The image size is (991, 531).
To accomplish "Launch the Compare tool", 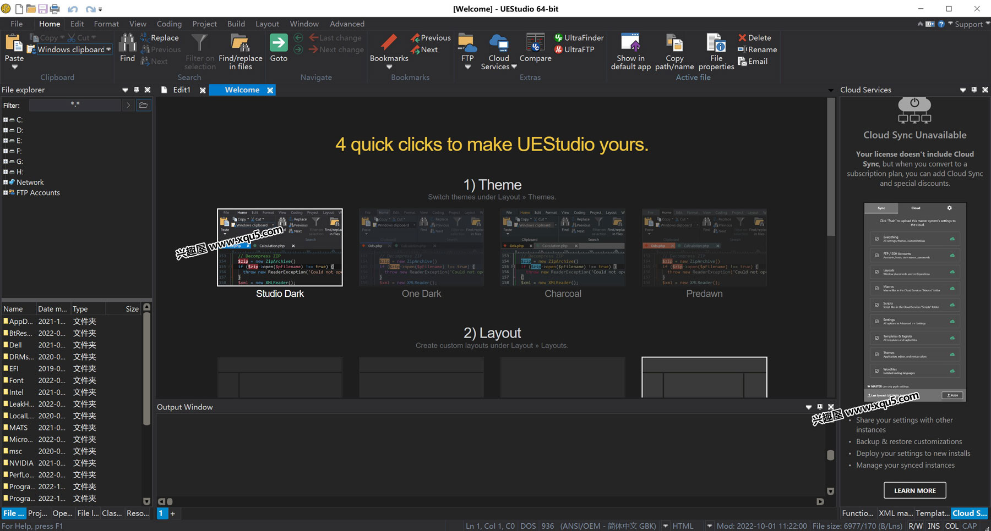I will click(x=535, y=48).
